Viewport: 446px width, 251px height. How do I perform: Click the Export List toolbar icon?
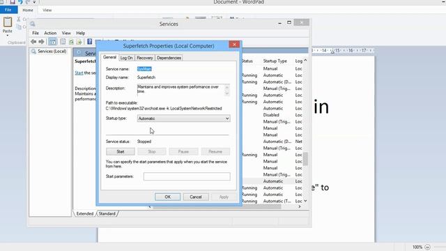(79, 42)
